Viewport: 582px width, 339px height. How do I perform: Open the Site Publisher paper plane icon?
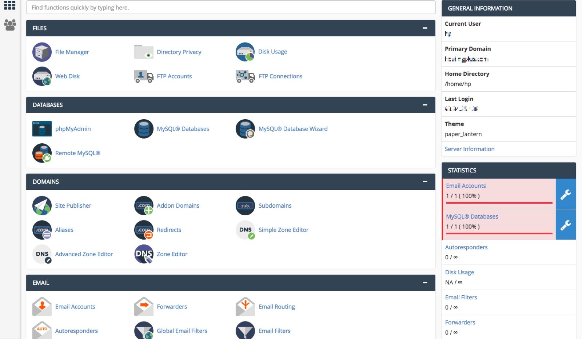tap(42, 206)
